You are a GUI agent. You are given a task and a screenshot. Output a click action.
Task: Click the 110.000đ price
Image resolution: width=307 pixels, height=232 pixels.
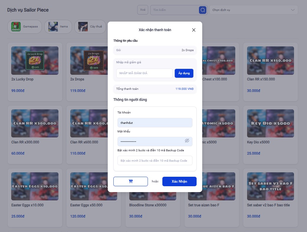point(78,153)
